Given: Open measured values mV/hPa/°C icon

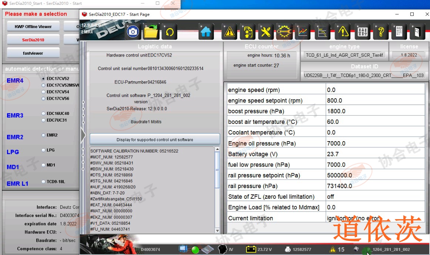Looking at the screenshot, I should [323, 32].
